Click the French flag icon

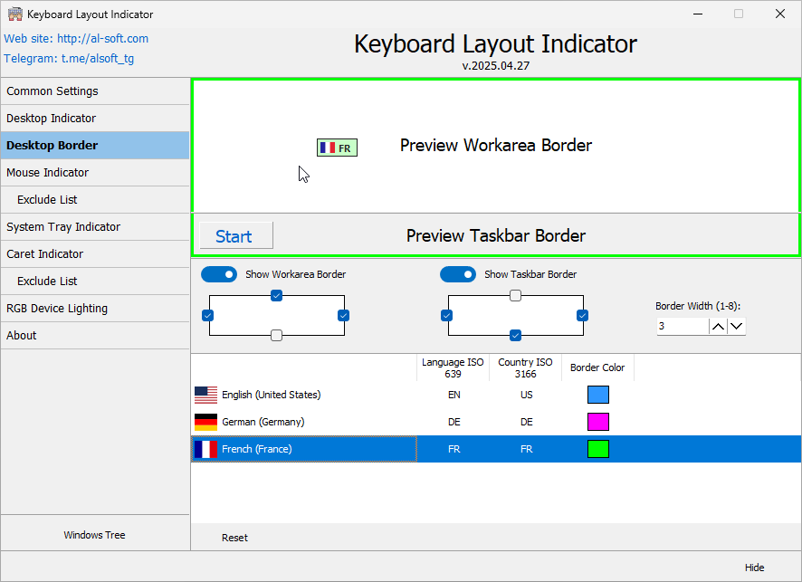(x=205, y=448)
